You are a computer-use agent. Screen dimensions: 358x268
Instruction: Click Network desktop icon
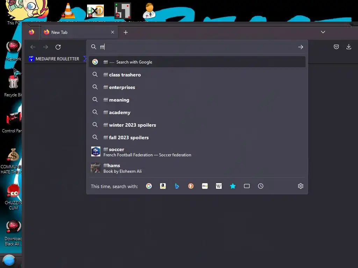14,51
